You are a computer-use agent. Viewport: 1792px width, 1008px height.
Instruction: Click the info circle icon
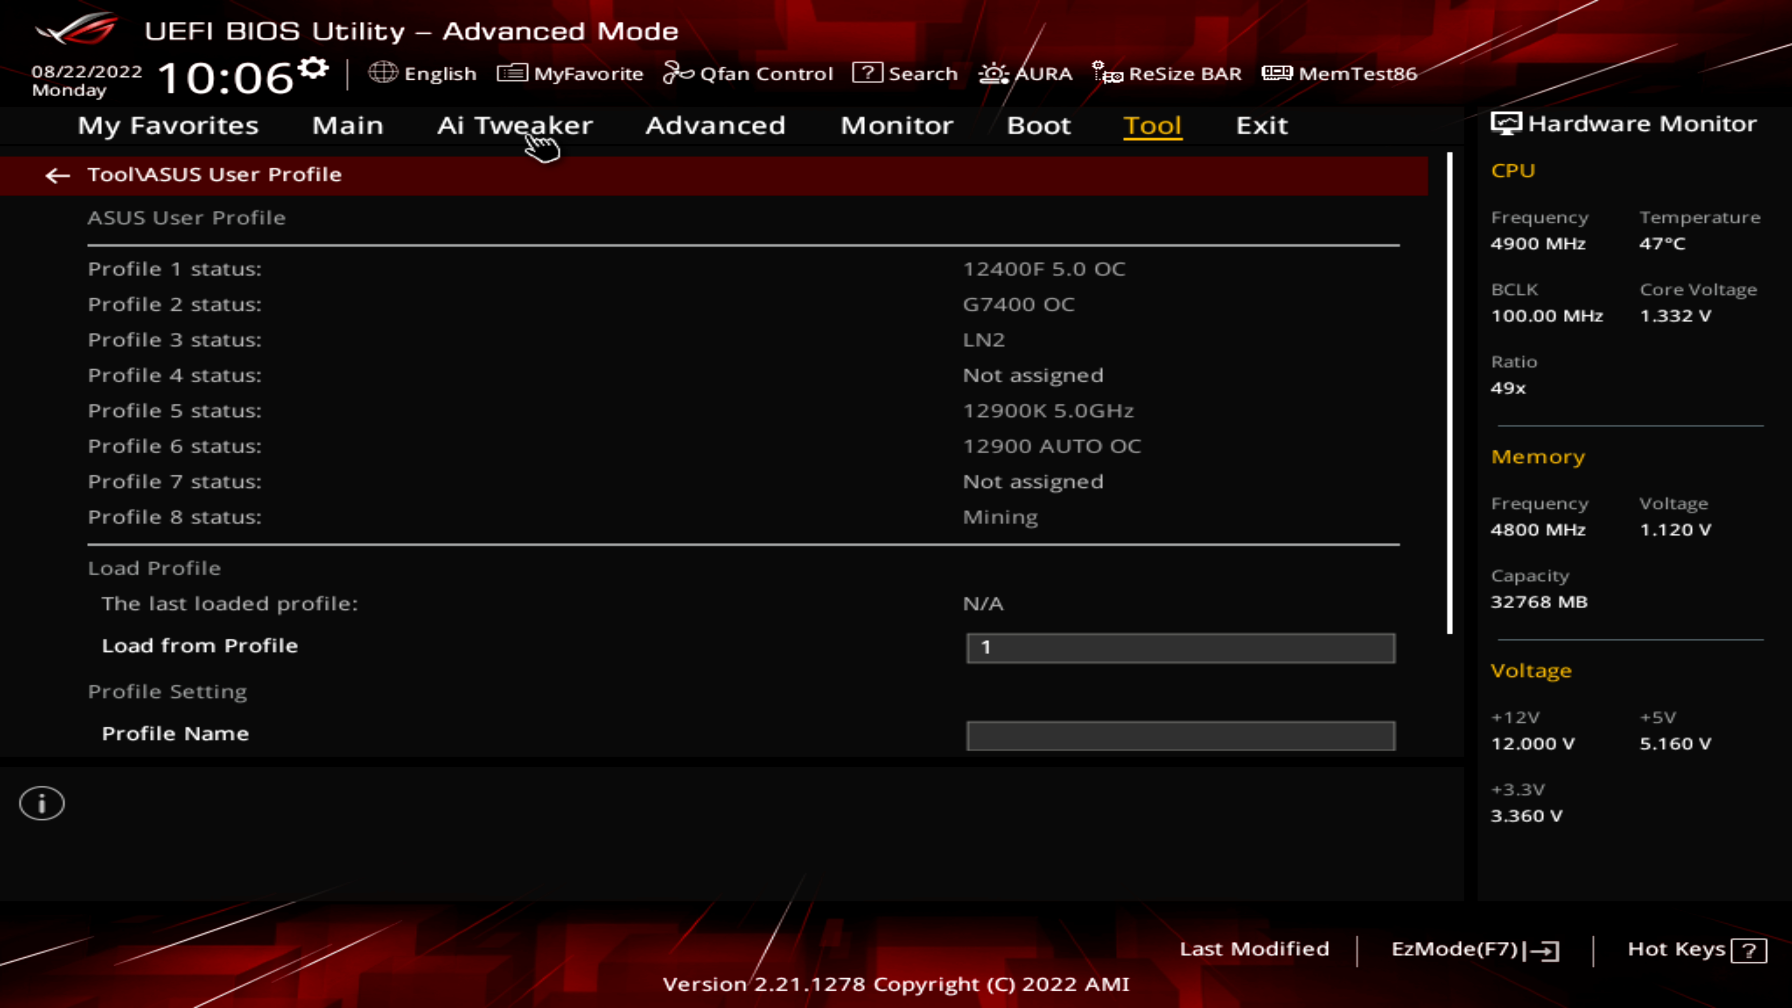42,804
